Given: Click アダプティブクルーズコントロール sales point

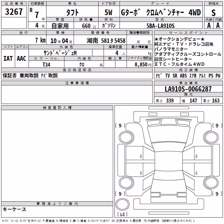Looking at the screenshot, I should [x=188, y=54].
